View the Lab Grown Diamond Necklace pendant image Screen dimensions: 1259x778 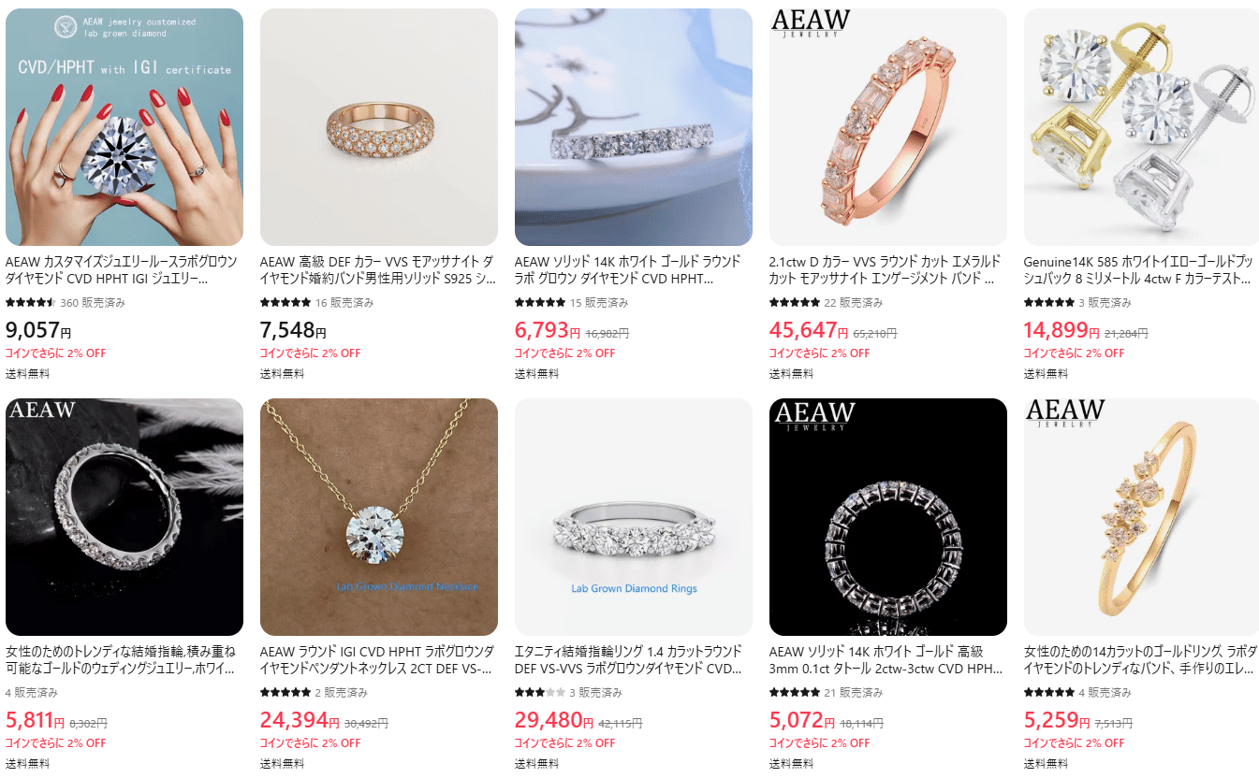click(379, 517)
